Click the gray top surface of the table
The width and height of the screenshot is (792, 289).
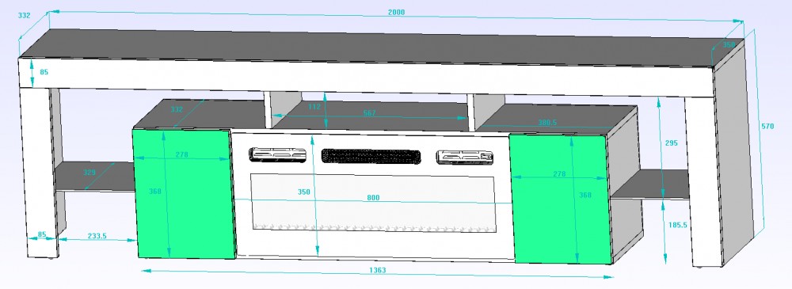pyautogui.click(x=379, y=49)
